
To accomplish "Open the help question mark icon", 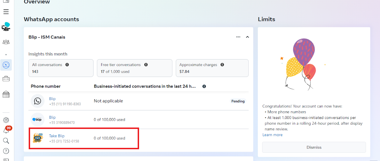I will (6, 151).
